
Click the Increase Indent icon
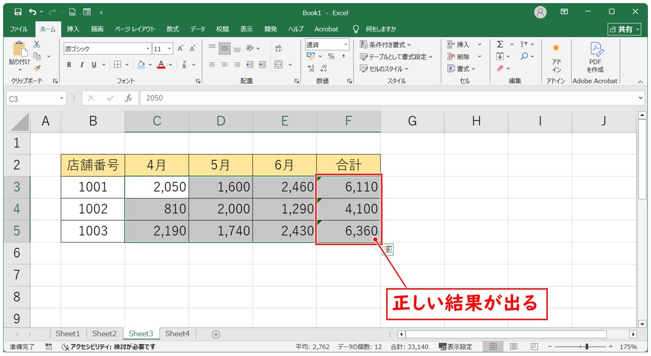coord(262,65)
